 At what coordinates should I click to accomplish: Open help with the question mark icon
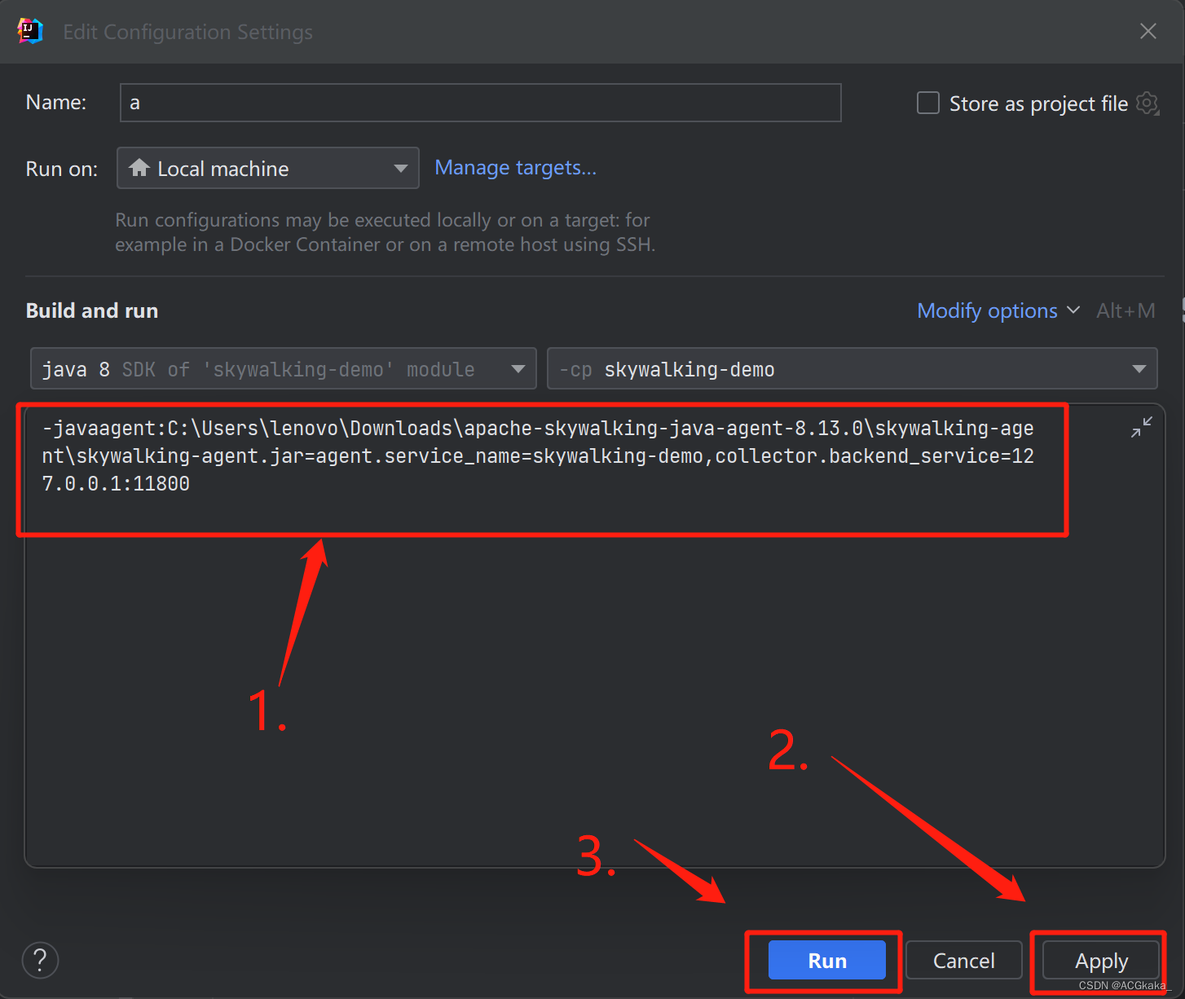(40, 960)
